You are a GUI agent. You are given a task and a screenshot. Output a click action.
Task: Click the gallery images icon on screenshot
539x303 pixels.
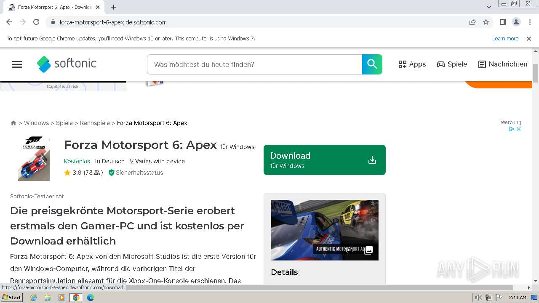pos(368,250)
